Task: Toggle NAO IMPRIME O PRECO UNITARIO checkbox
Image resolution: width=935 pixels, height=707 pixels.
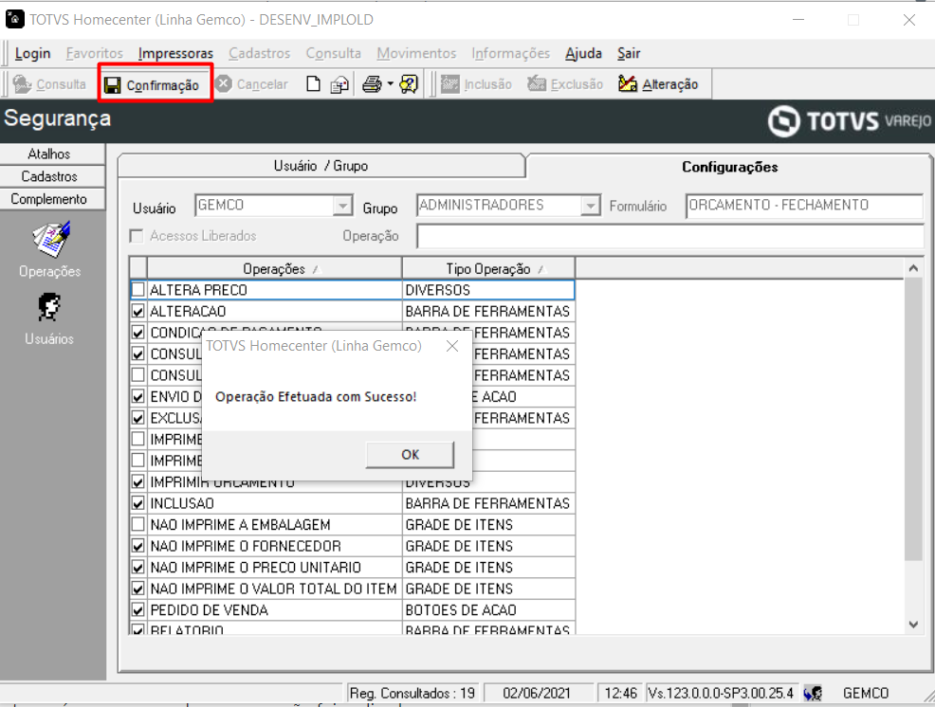Action: [138, 568]
